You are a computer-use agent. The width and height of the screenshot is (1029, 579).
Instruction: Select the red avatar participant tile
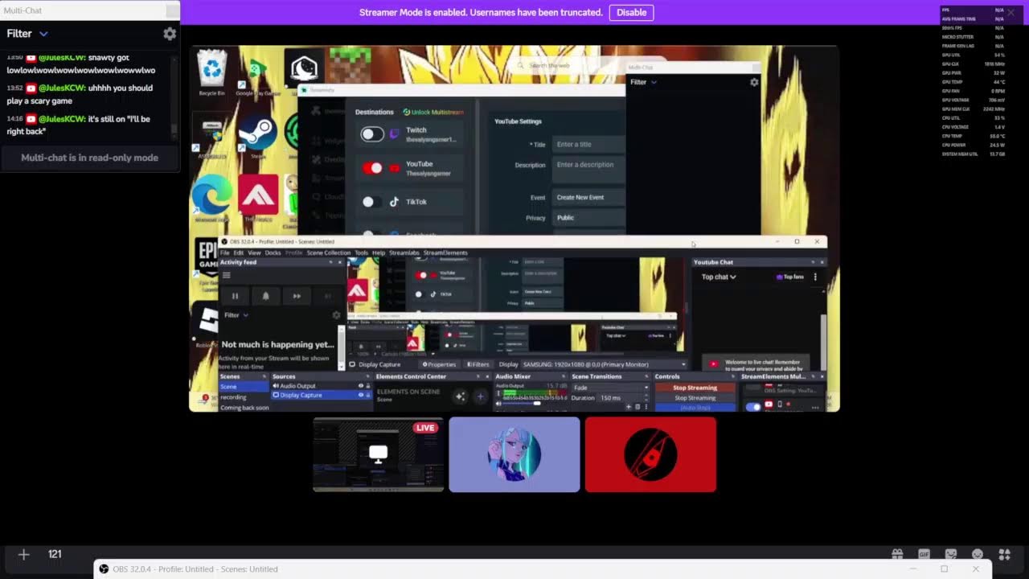650,454
